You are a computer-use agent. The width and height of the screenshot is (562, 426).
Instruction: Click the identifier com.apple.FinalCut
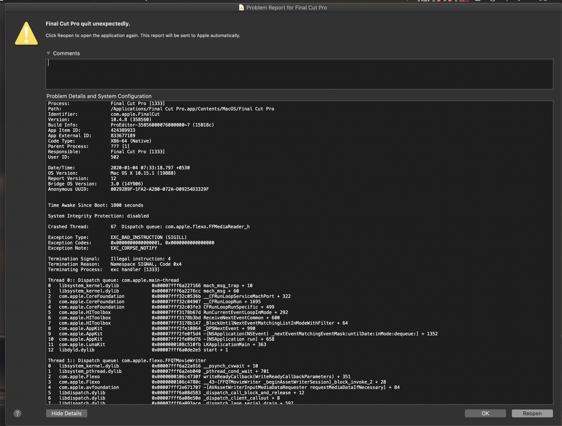(135, 114)
